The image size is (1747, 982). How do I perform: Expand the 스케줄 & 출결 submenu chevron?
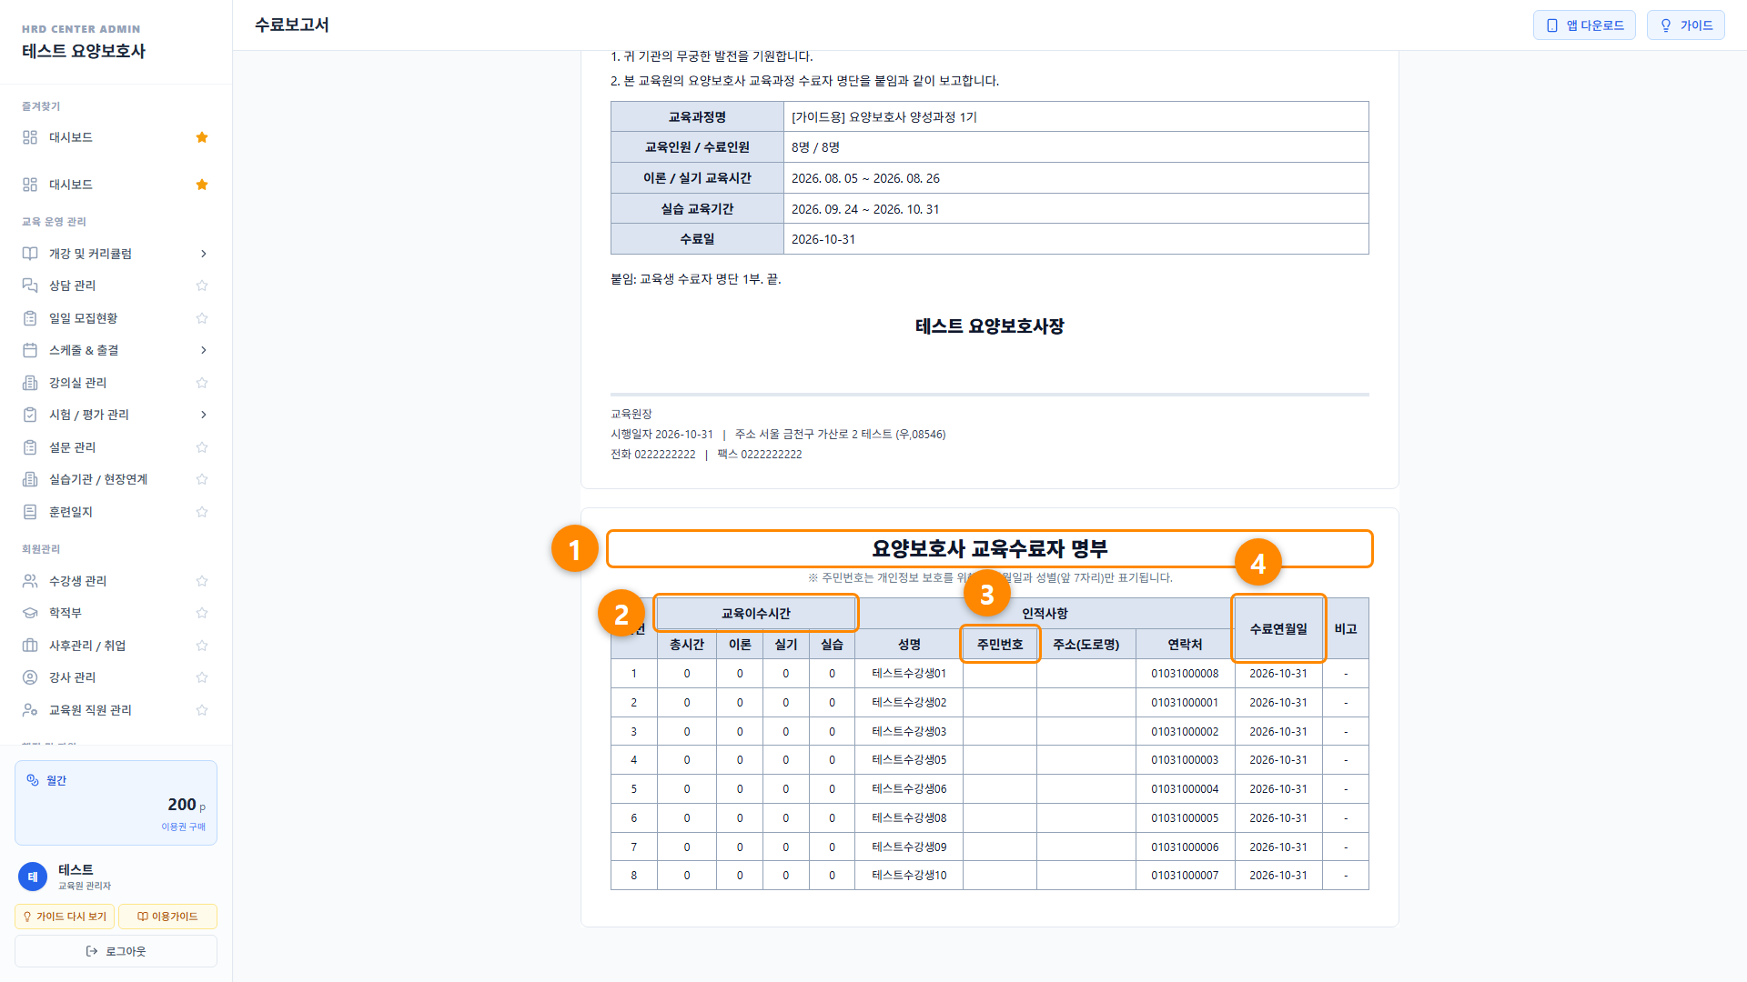pos(203,350)
